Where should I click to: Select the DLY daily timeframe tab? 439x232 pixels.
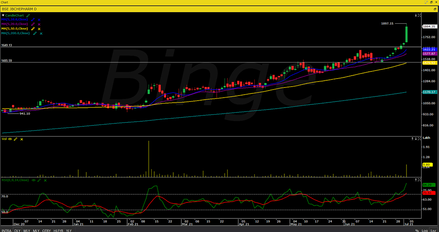pyautogui.click(x=18, y=230)
